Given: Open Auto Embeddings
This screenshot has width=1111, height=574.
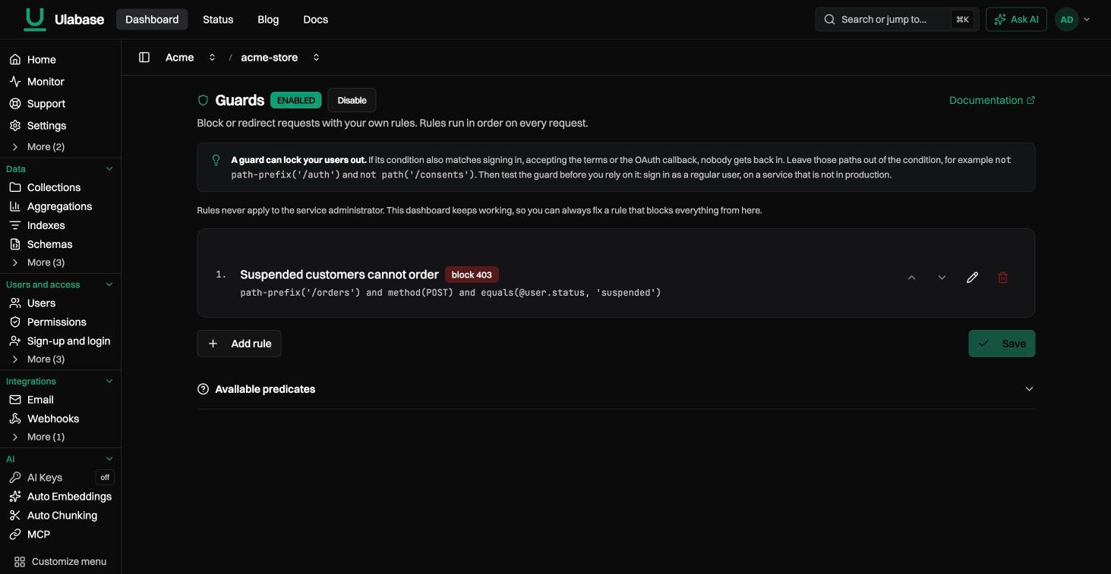Looking at the screenshot, I should tap(61, 497).
